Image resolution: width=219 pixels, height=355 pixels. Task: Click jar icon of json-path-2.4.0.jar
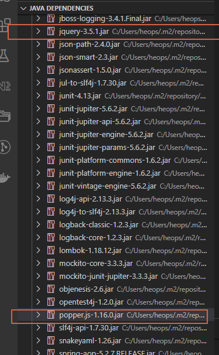(x=51, y=44)
